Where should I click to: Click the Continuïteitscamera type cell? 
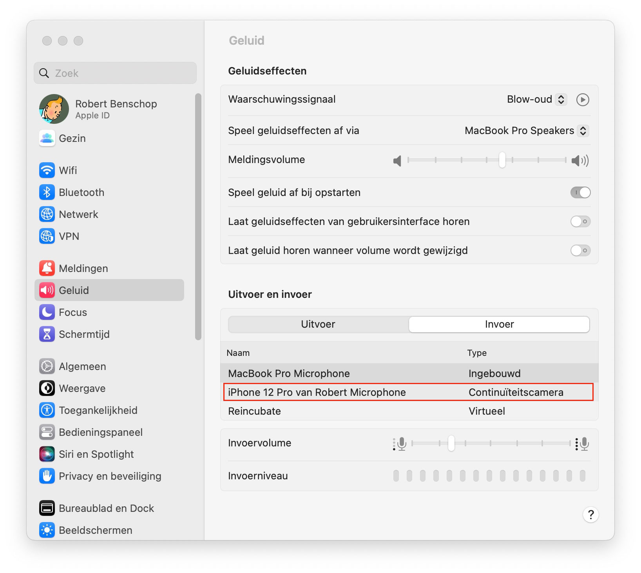click(x=516, y=392)
